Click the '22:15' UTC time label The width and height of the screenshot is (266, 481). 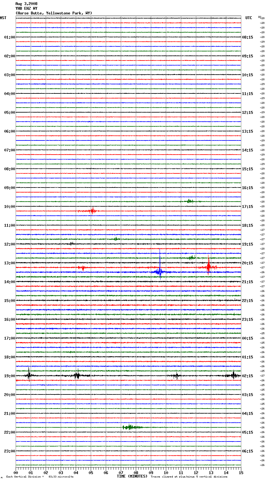click(248, 301)
